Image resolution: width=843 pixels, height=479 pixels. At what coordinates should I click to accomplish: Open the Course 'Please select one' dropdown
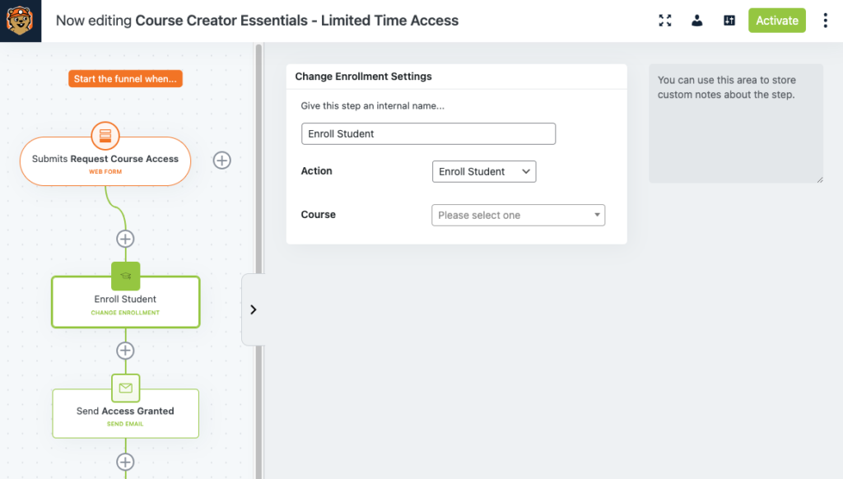519,215
